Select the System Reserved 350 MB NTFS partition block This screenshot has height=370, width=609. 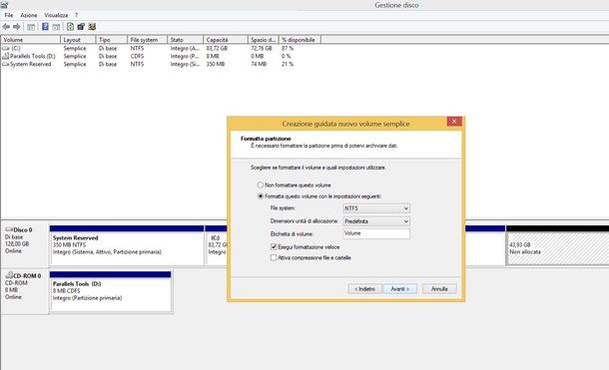point(127,245)
